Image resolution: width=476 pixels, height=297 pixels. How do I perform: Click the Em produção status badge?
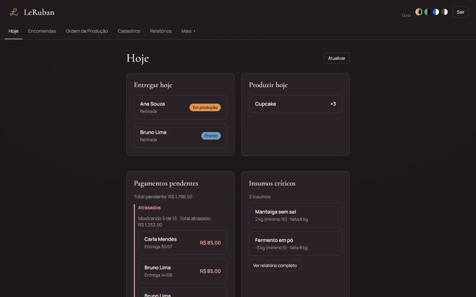205,108
